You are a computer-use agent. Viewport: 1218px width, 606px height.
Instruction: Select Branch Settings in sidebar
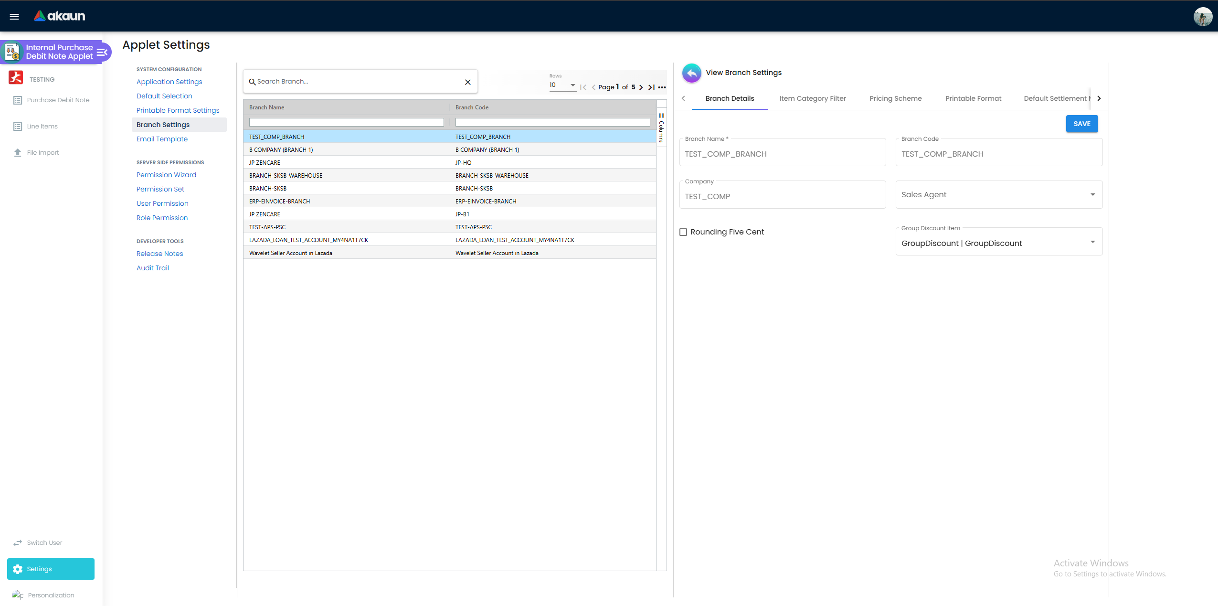179,125
